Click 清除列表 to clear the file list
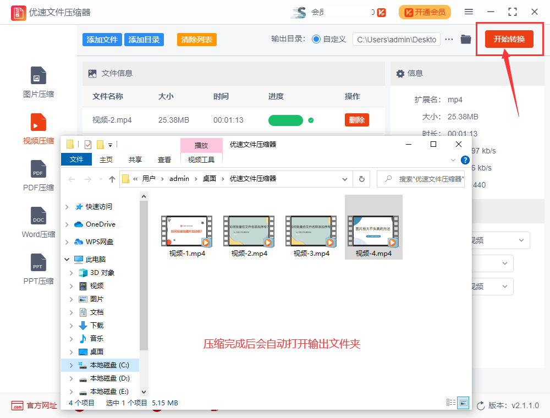This screenshot has height=418, width=550. pos(196,39)
